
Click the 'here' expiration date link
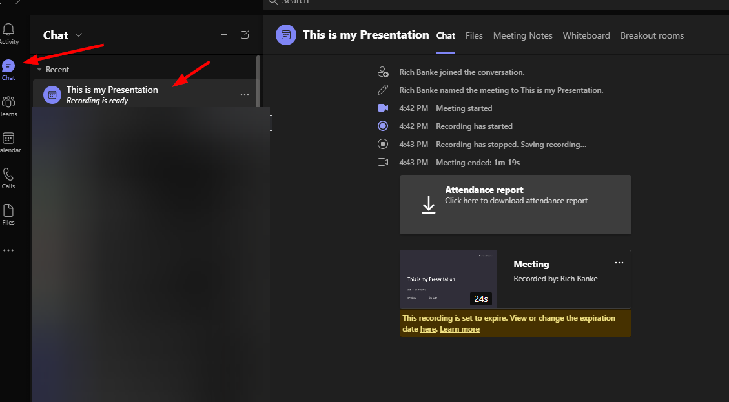[427, 329]
